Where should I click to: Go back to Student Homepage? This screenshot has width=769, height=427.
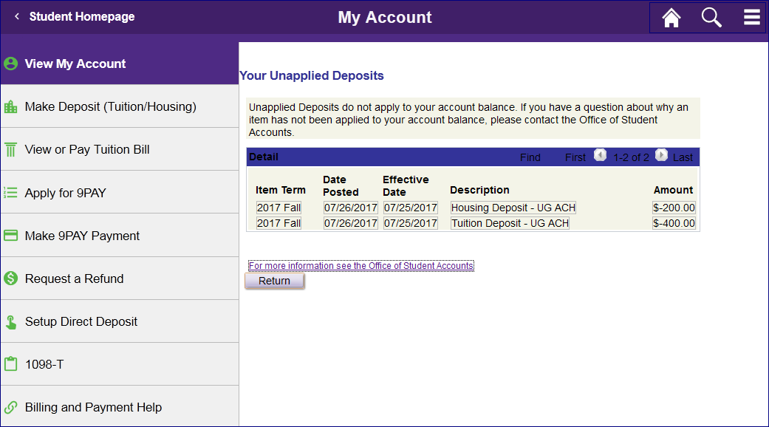(x=75, y=17)
